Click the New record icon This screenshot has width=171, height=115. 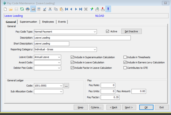(5, 9)
